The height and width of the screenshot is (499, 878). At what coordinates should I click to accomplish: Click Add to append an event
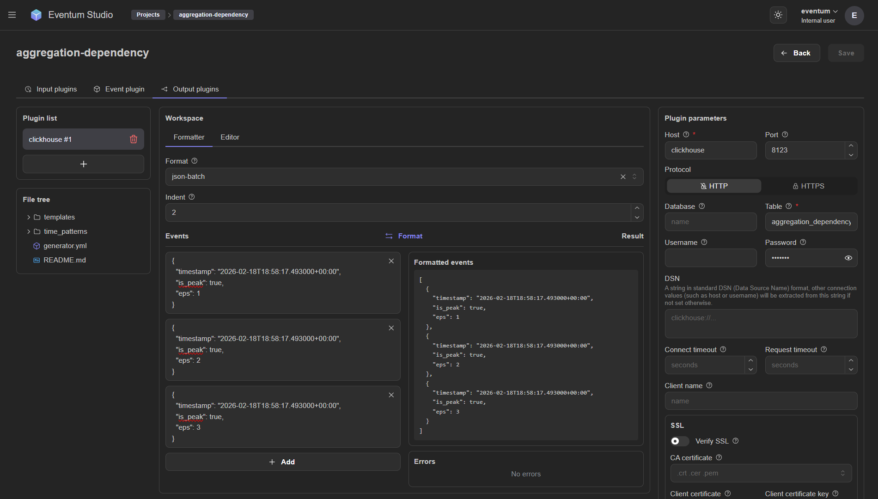[x=282, y=462]
